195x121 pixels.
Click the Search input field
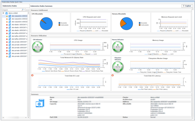tap(12, 10)
